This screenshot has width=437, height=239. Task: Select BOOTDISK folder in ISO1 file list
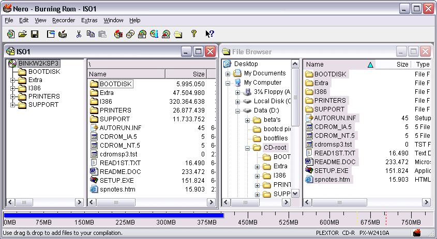[116, 84]
